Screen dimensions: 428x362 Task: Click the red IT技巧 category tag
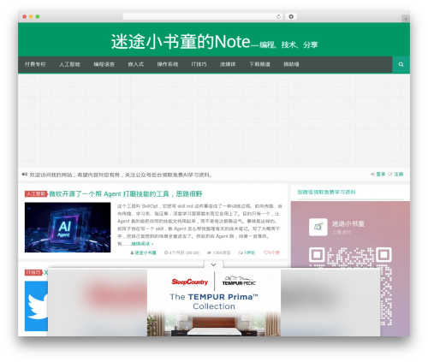33,272
